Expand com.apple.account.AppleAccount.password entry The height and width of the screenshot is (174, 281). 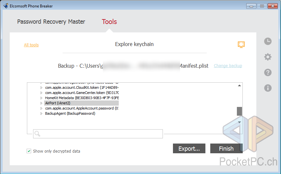click(42, 108)
